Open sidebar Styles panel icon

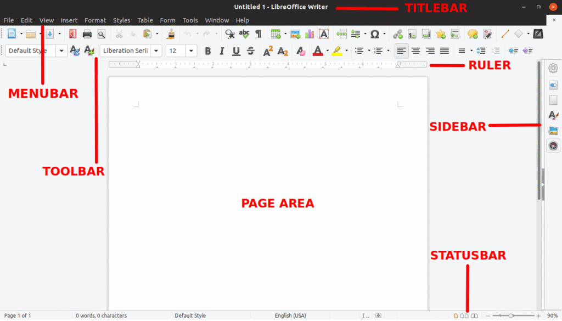[553, 115]
